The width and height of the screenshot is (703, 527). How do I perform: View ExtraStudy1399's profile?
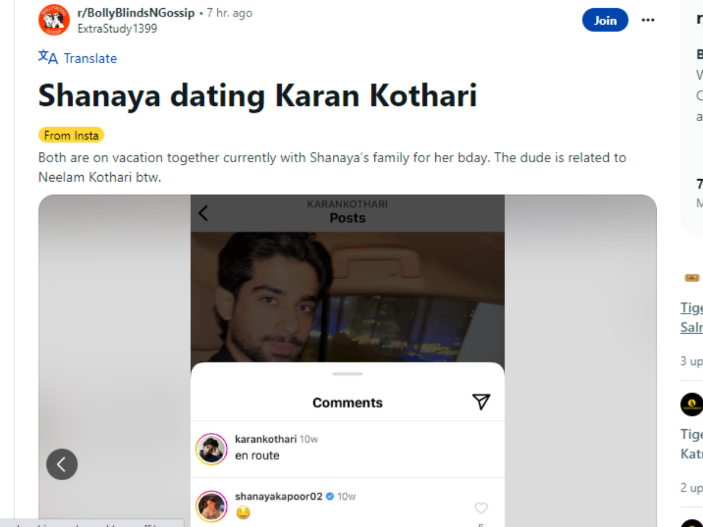point(117,28)
